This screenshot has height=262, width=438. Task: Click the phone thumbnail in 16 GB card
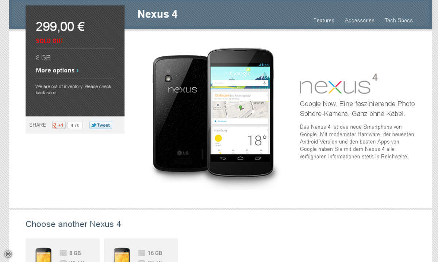click(122, 255)
